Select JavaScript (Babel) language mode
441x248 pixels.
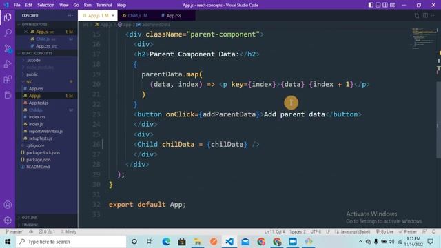click(352, 231)
